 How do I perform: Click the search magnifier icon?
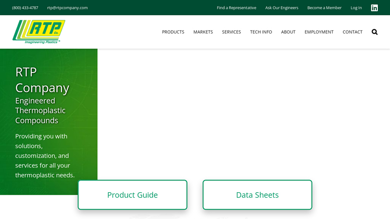tap(374, 32)
